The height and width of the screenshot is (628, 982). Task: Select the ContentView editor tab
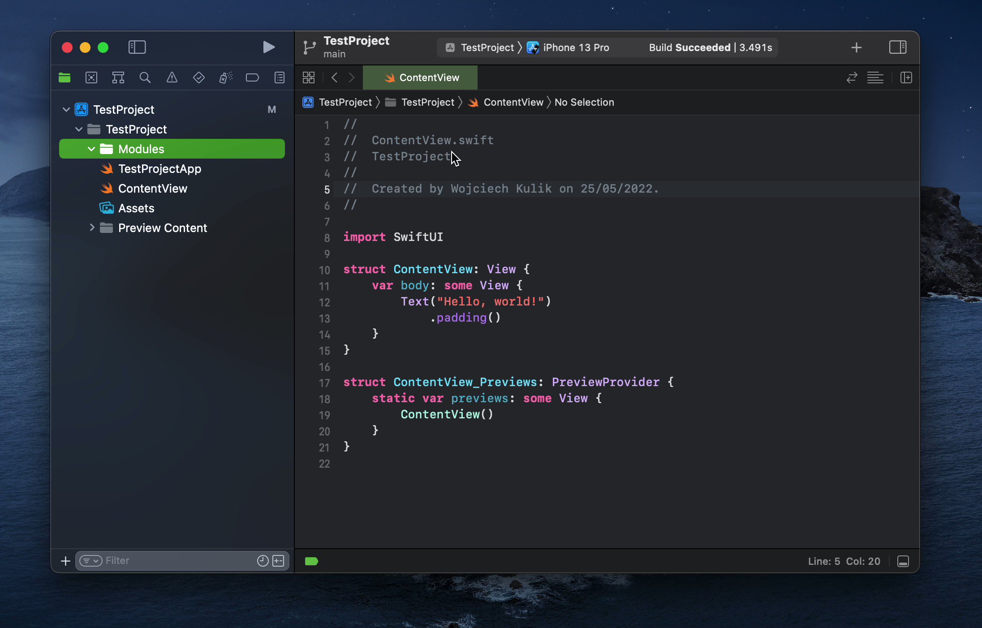pyautogui.click(x=420, y=78)
